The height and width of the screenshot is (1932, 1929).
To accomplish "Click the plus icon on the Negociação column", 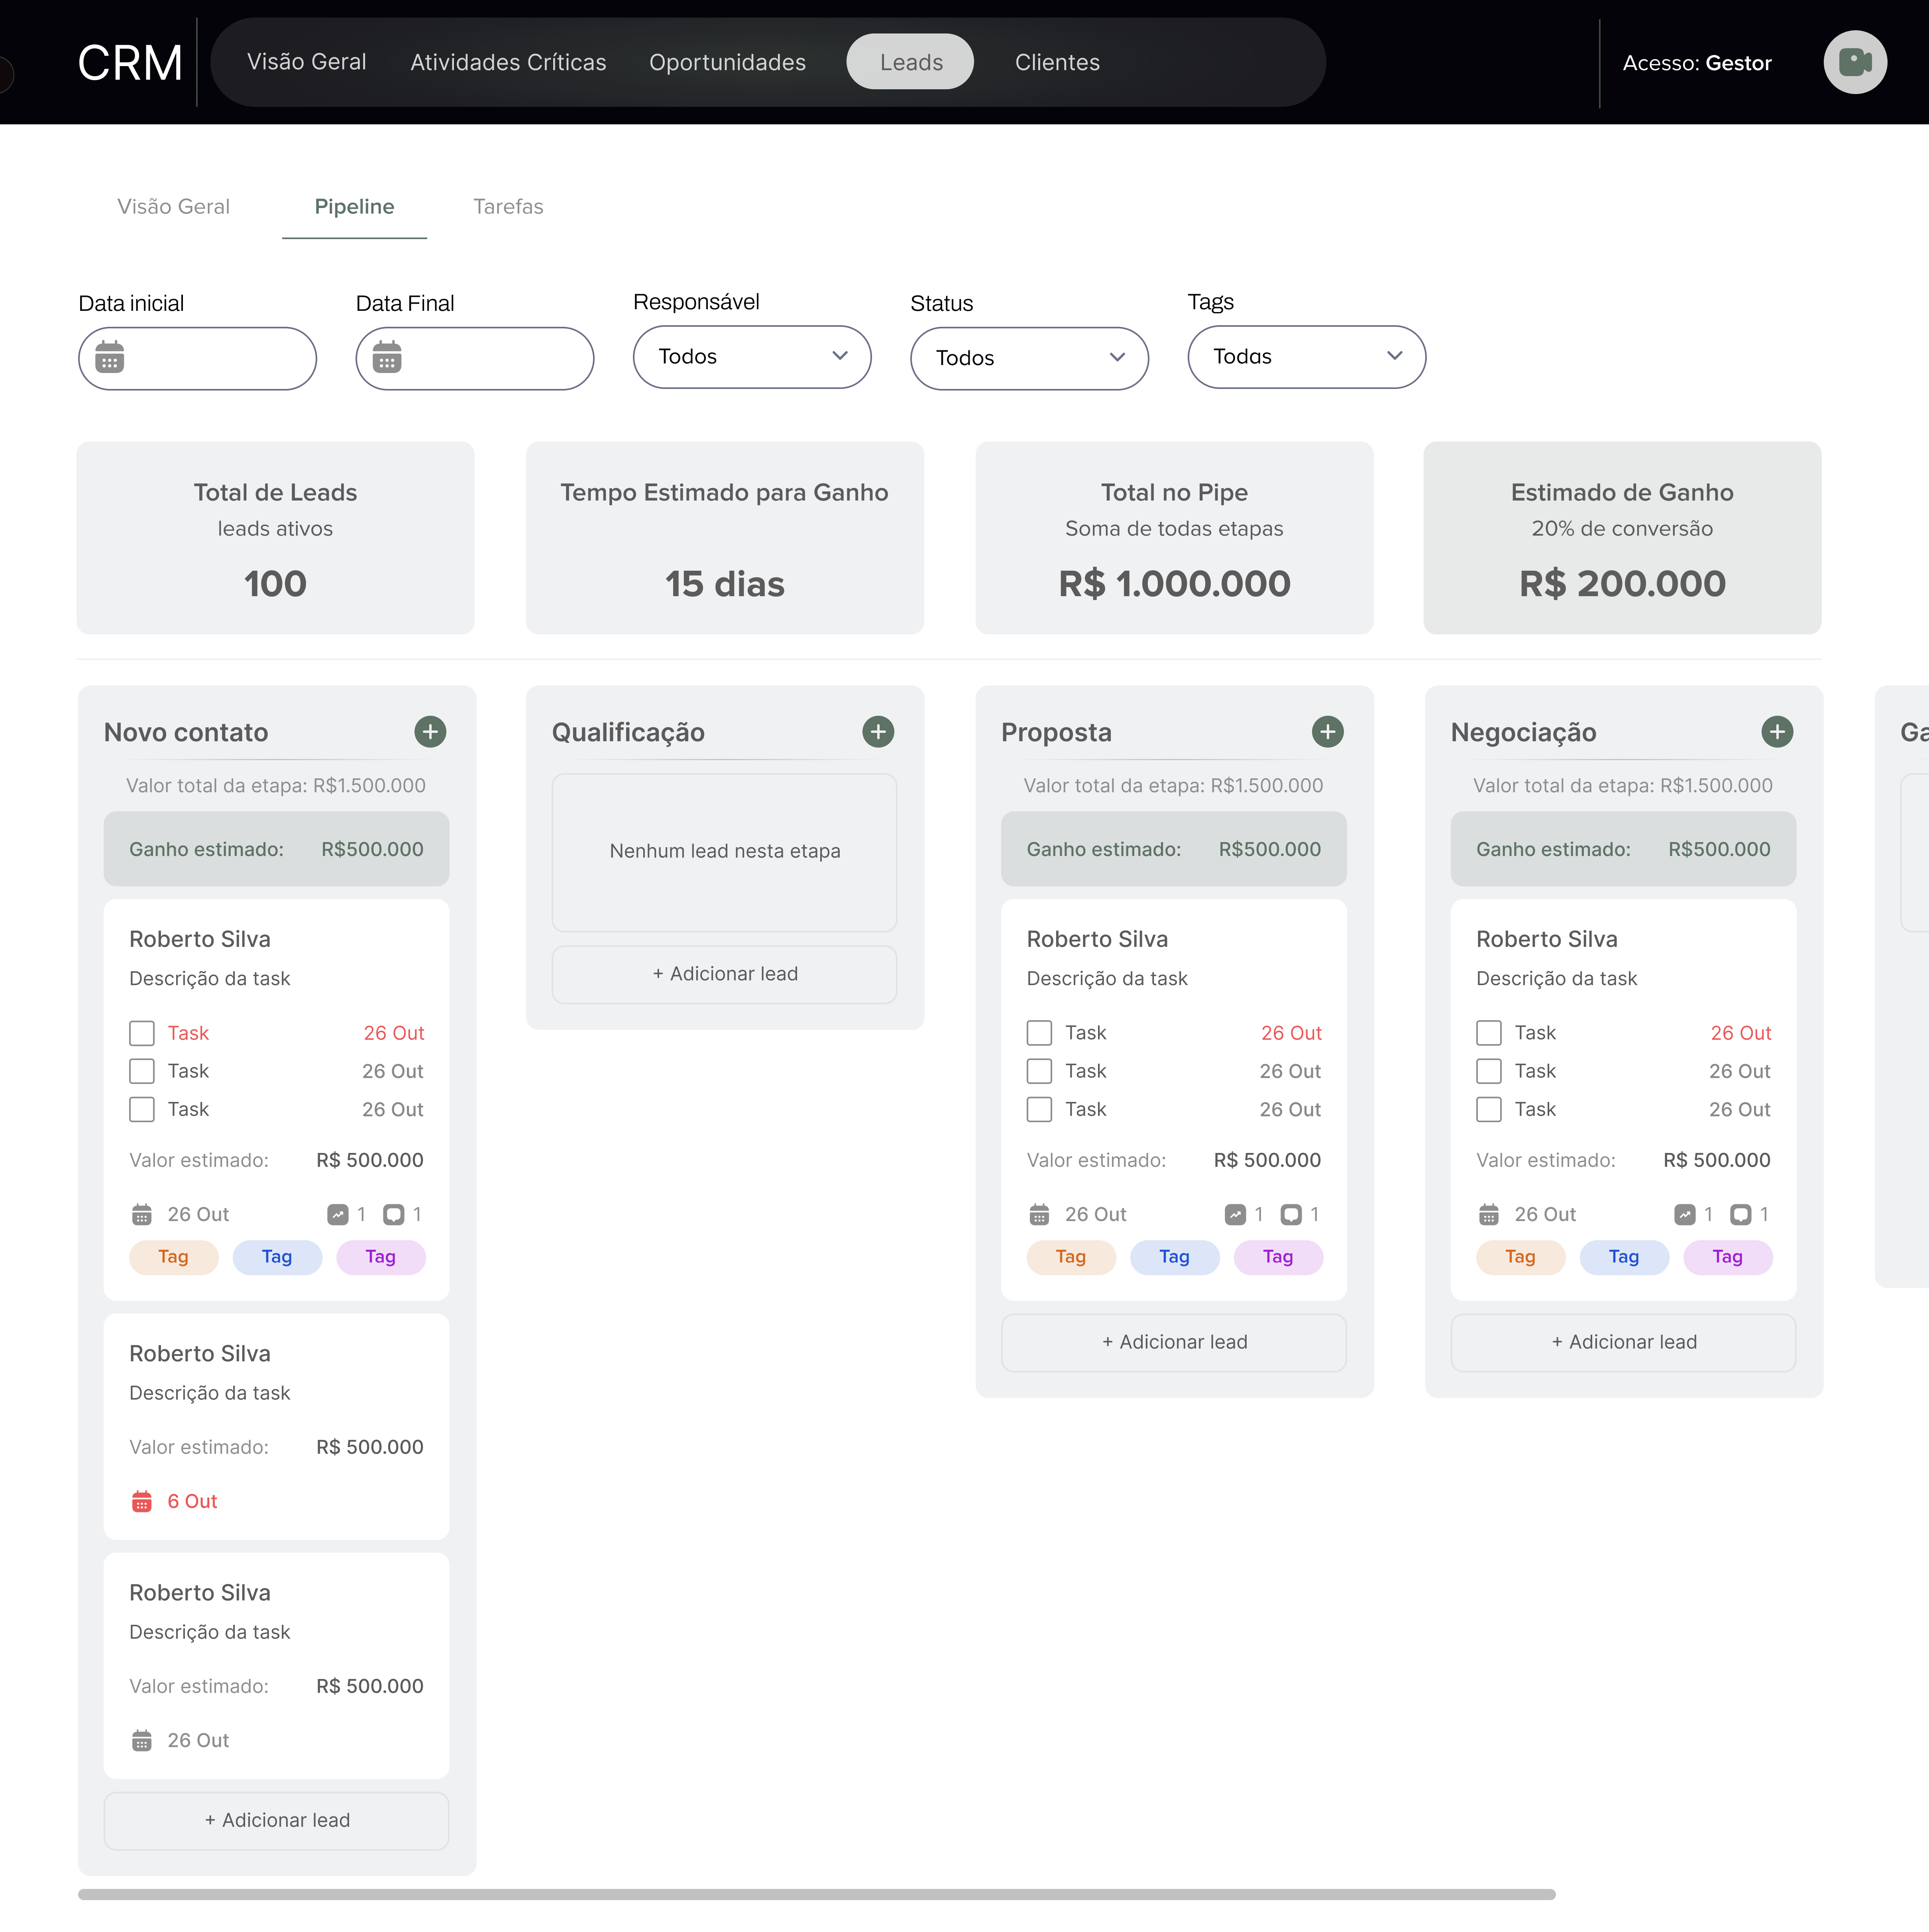I will (x=1777, y=731).
